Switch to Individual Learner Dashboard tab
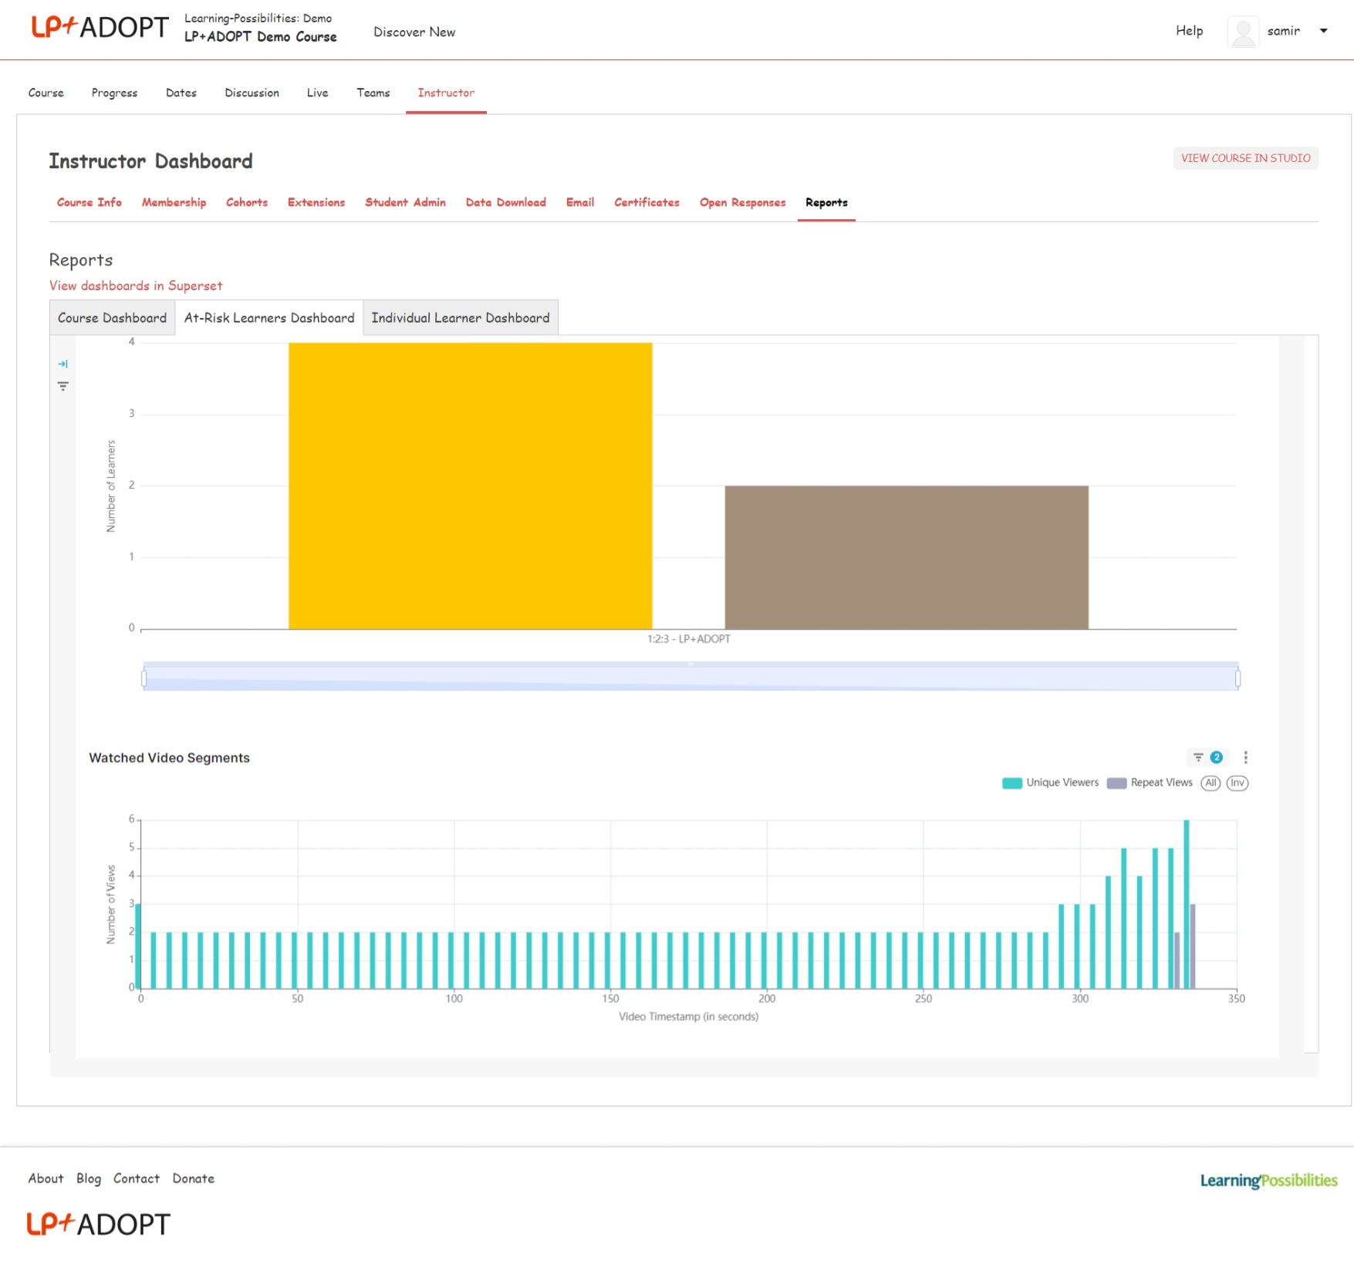1354x1278 pixels. point(461,318)
